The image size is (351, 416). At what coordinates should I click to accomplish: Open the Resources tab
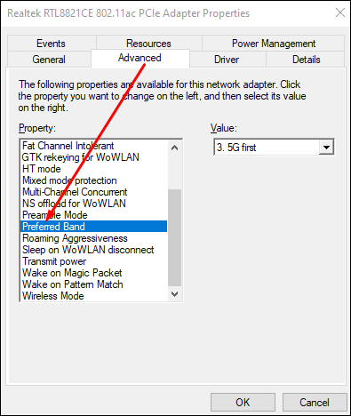point(148,44)
